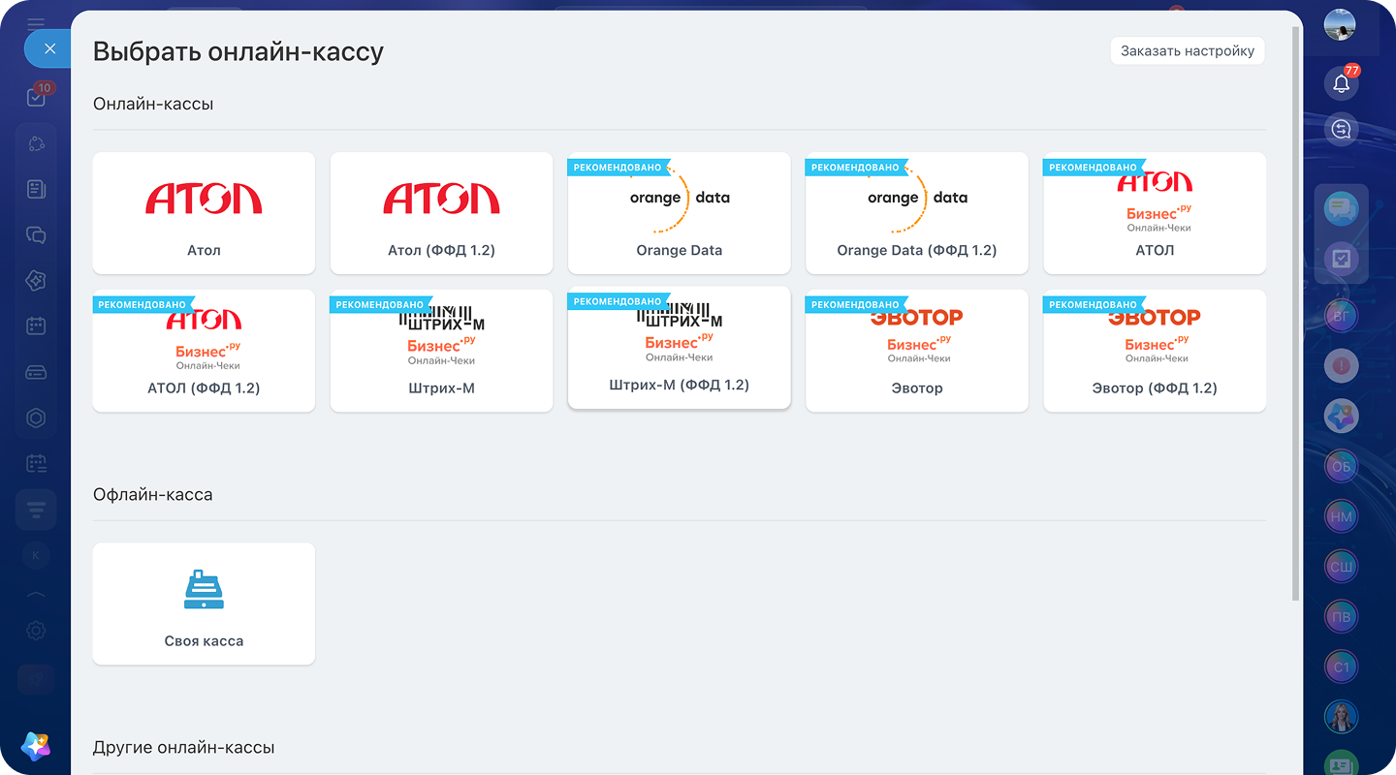Open the tasks icon with badge 10
The width and height of the screenshot is (1396, 775).
[x=37, y=96]
